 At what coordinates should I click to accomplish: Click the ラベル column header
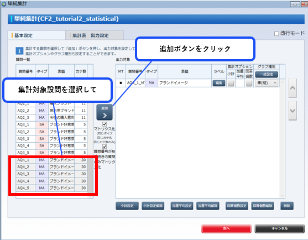pyautogui.click(x=219, y=71)
